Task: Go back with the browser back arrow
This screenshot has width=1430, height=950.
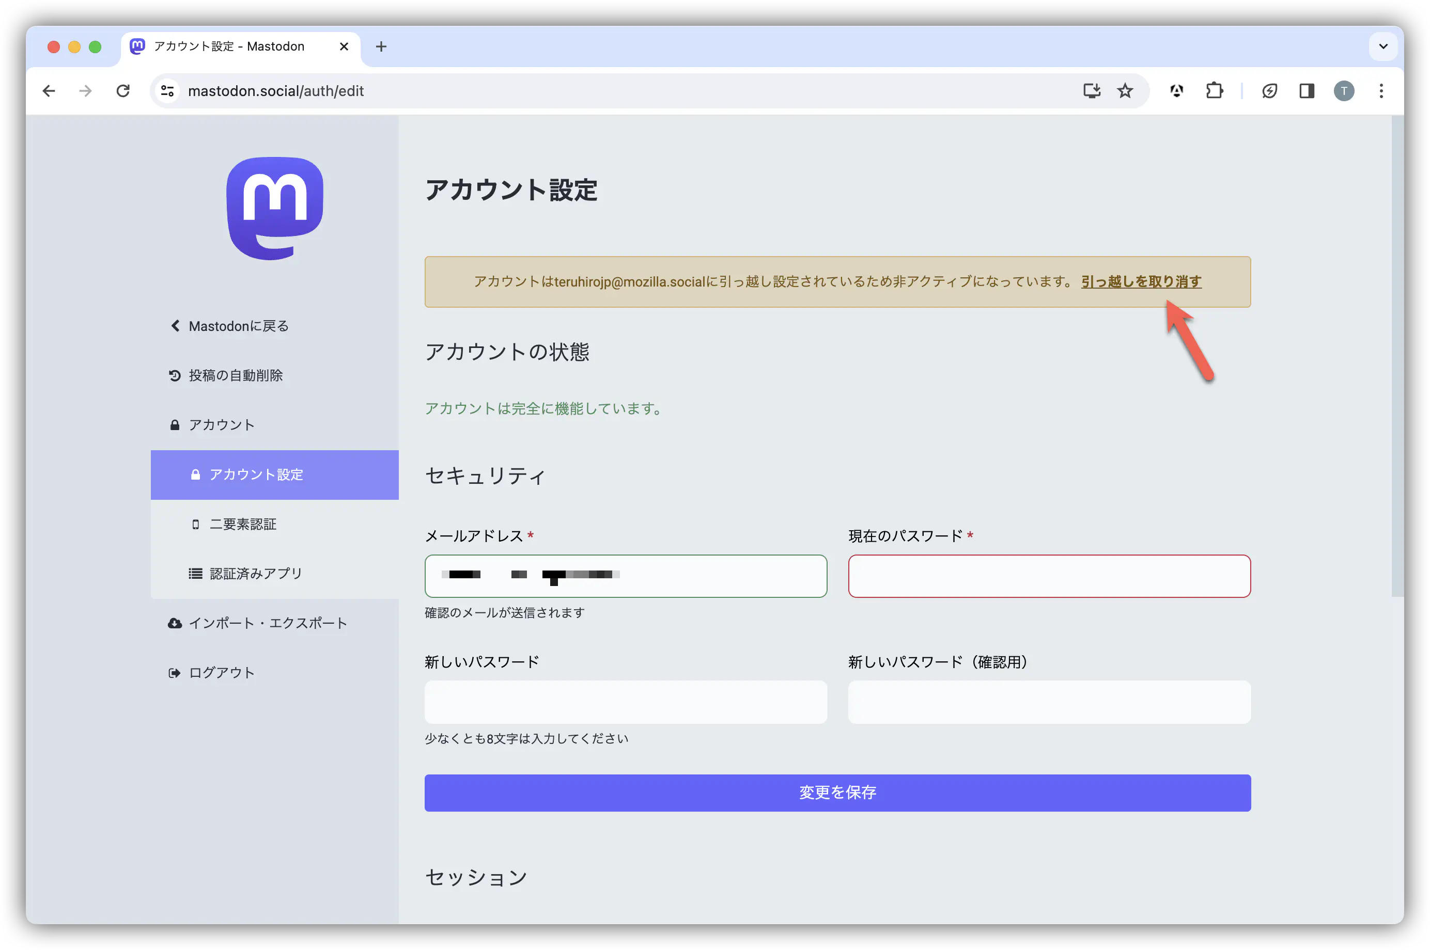Action: coord(49,91)
